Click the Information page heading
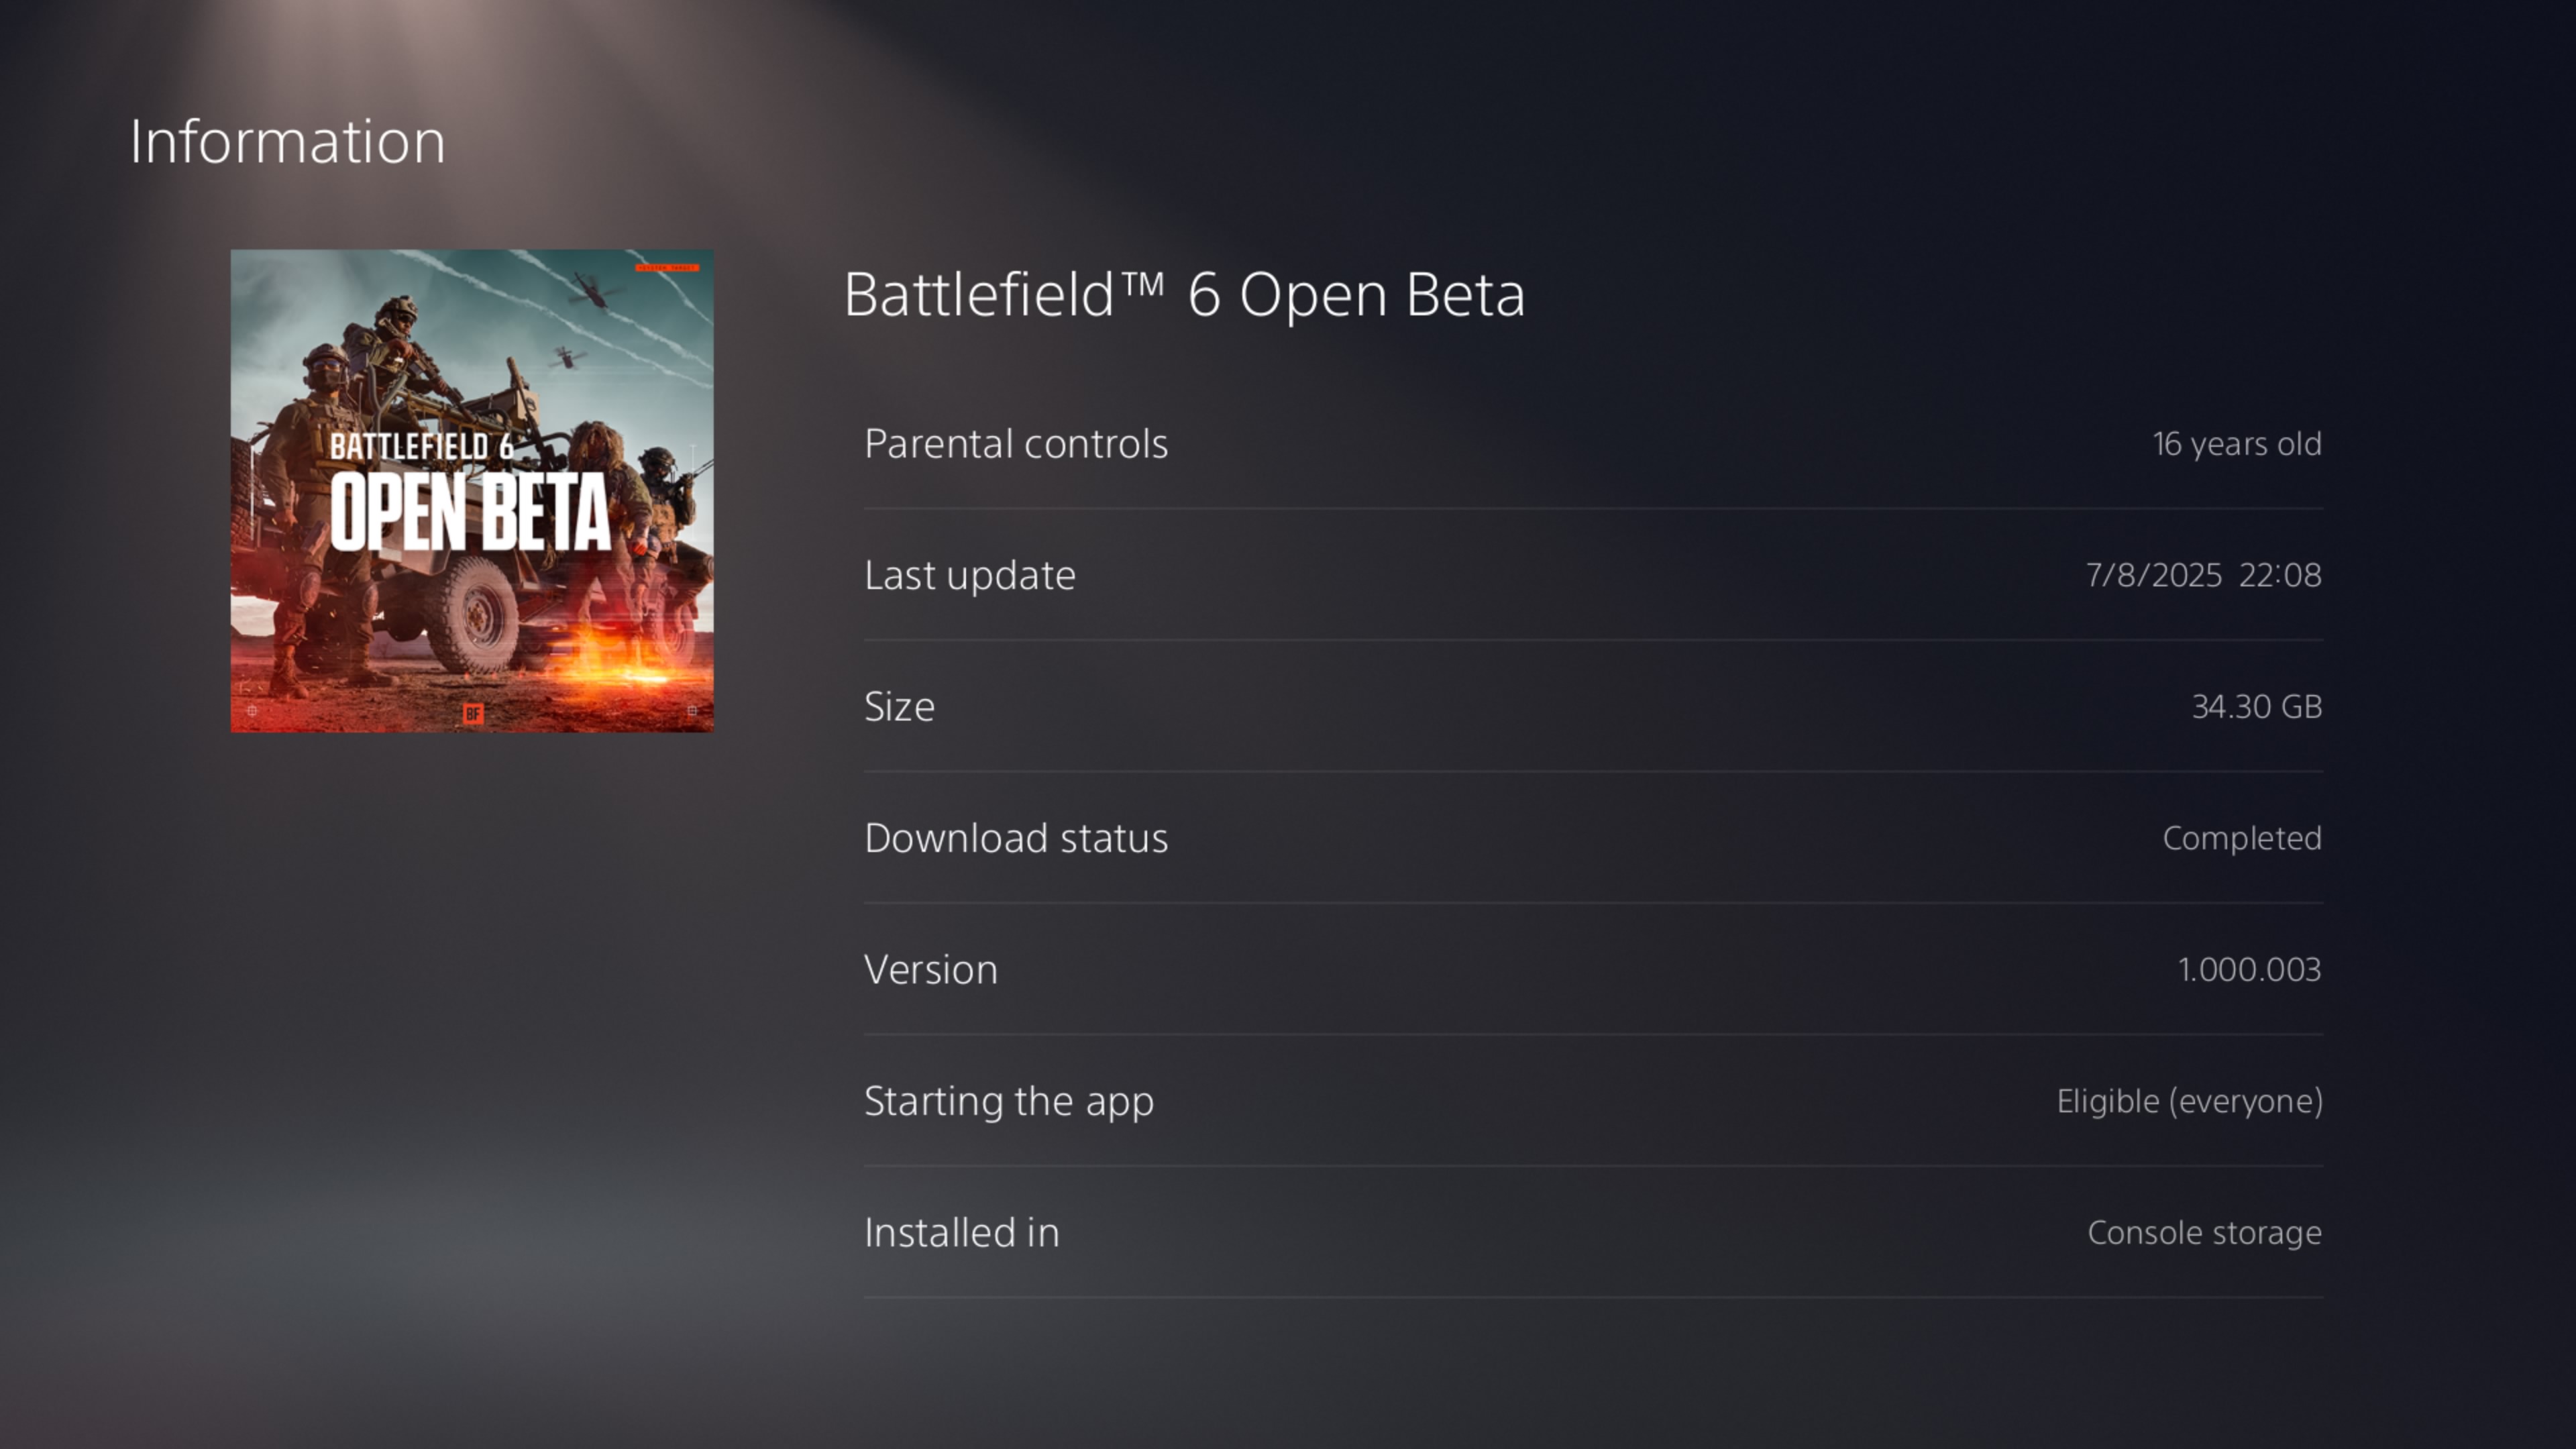The height and width of the screenshot is (1449, 2576). [x=287, y=141]
